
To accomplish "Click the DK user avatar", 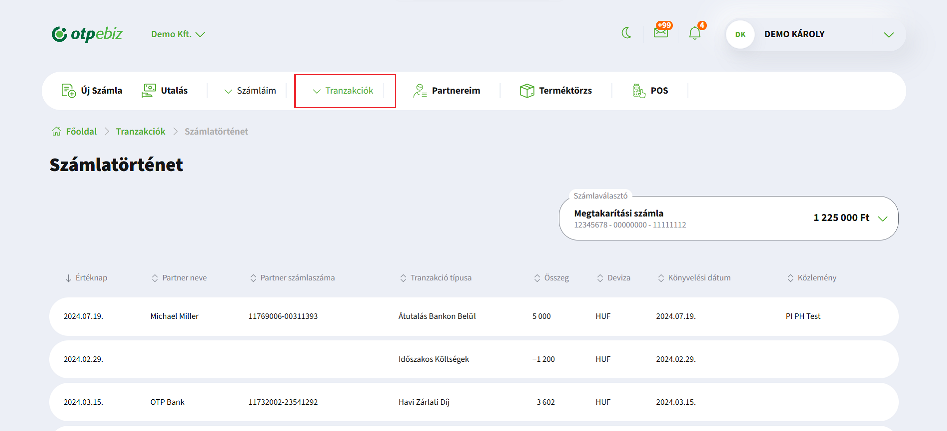I will tap(740, 34).
